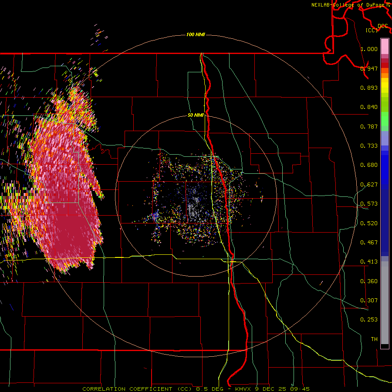392x392 pixels.
Task: Select the 0.360 scale value
Action: 369,281
